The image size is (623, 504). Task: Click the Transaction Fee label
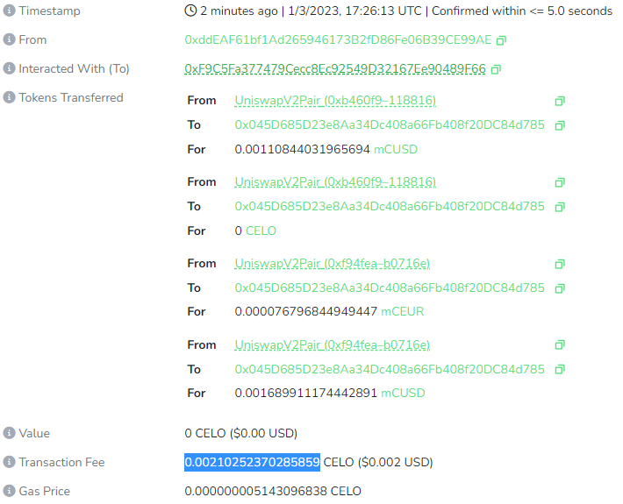(61, 462)
